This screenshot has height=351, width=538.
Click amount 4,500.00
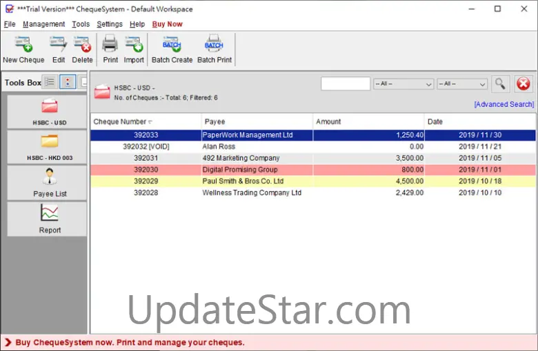coord(410,181)
